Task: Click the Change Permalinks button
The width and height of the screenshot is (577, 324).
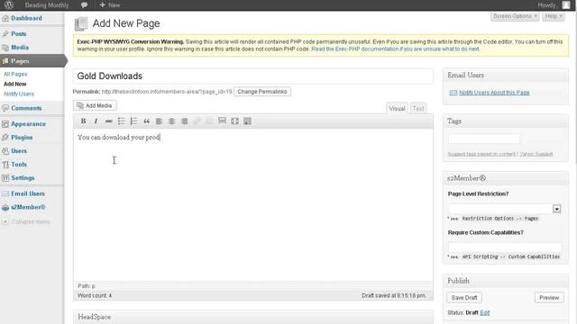Action: coord(262,92)
